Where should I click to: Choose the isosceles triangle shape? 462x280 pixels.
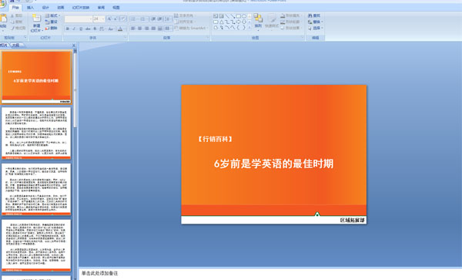221,22
